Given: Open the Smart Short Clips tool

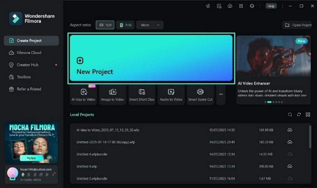Looking at the screenshot, I should click(142, 95).
